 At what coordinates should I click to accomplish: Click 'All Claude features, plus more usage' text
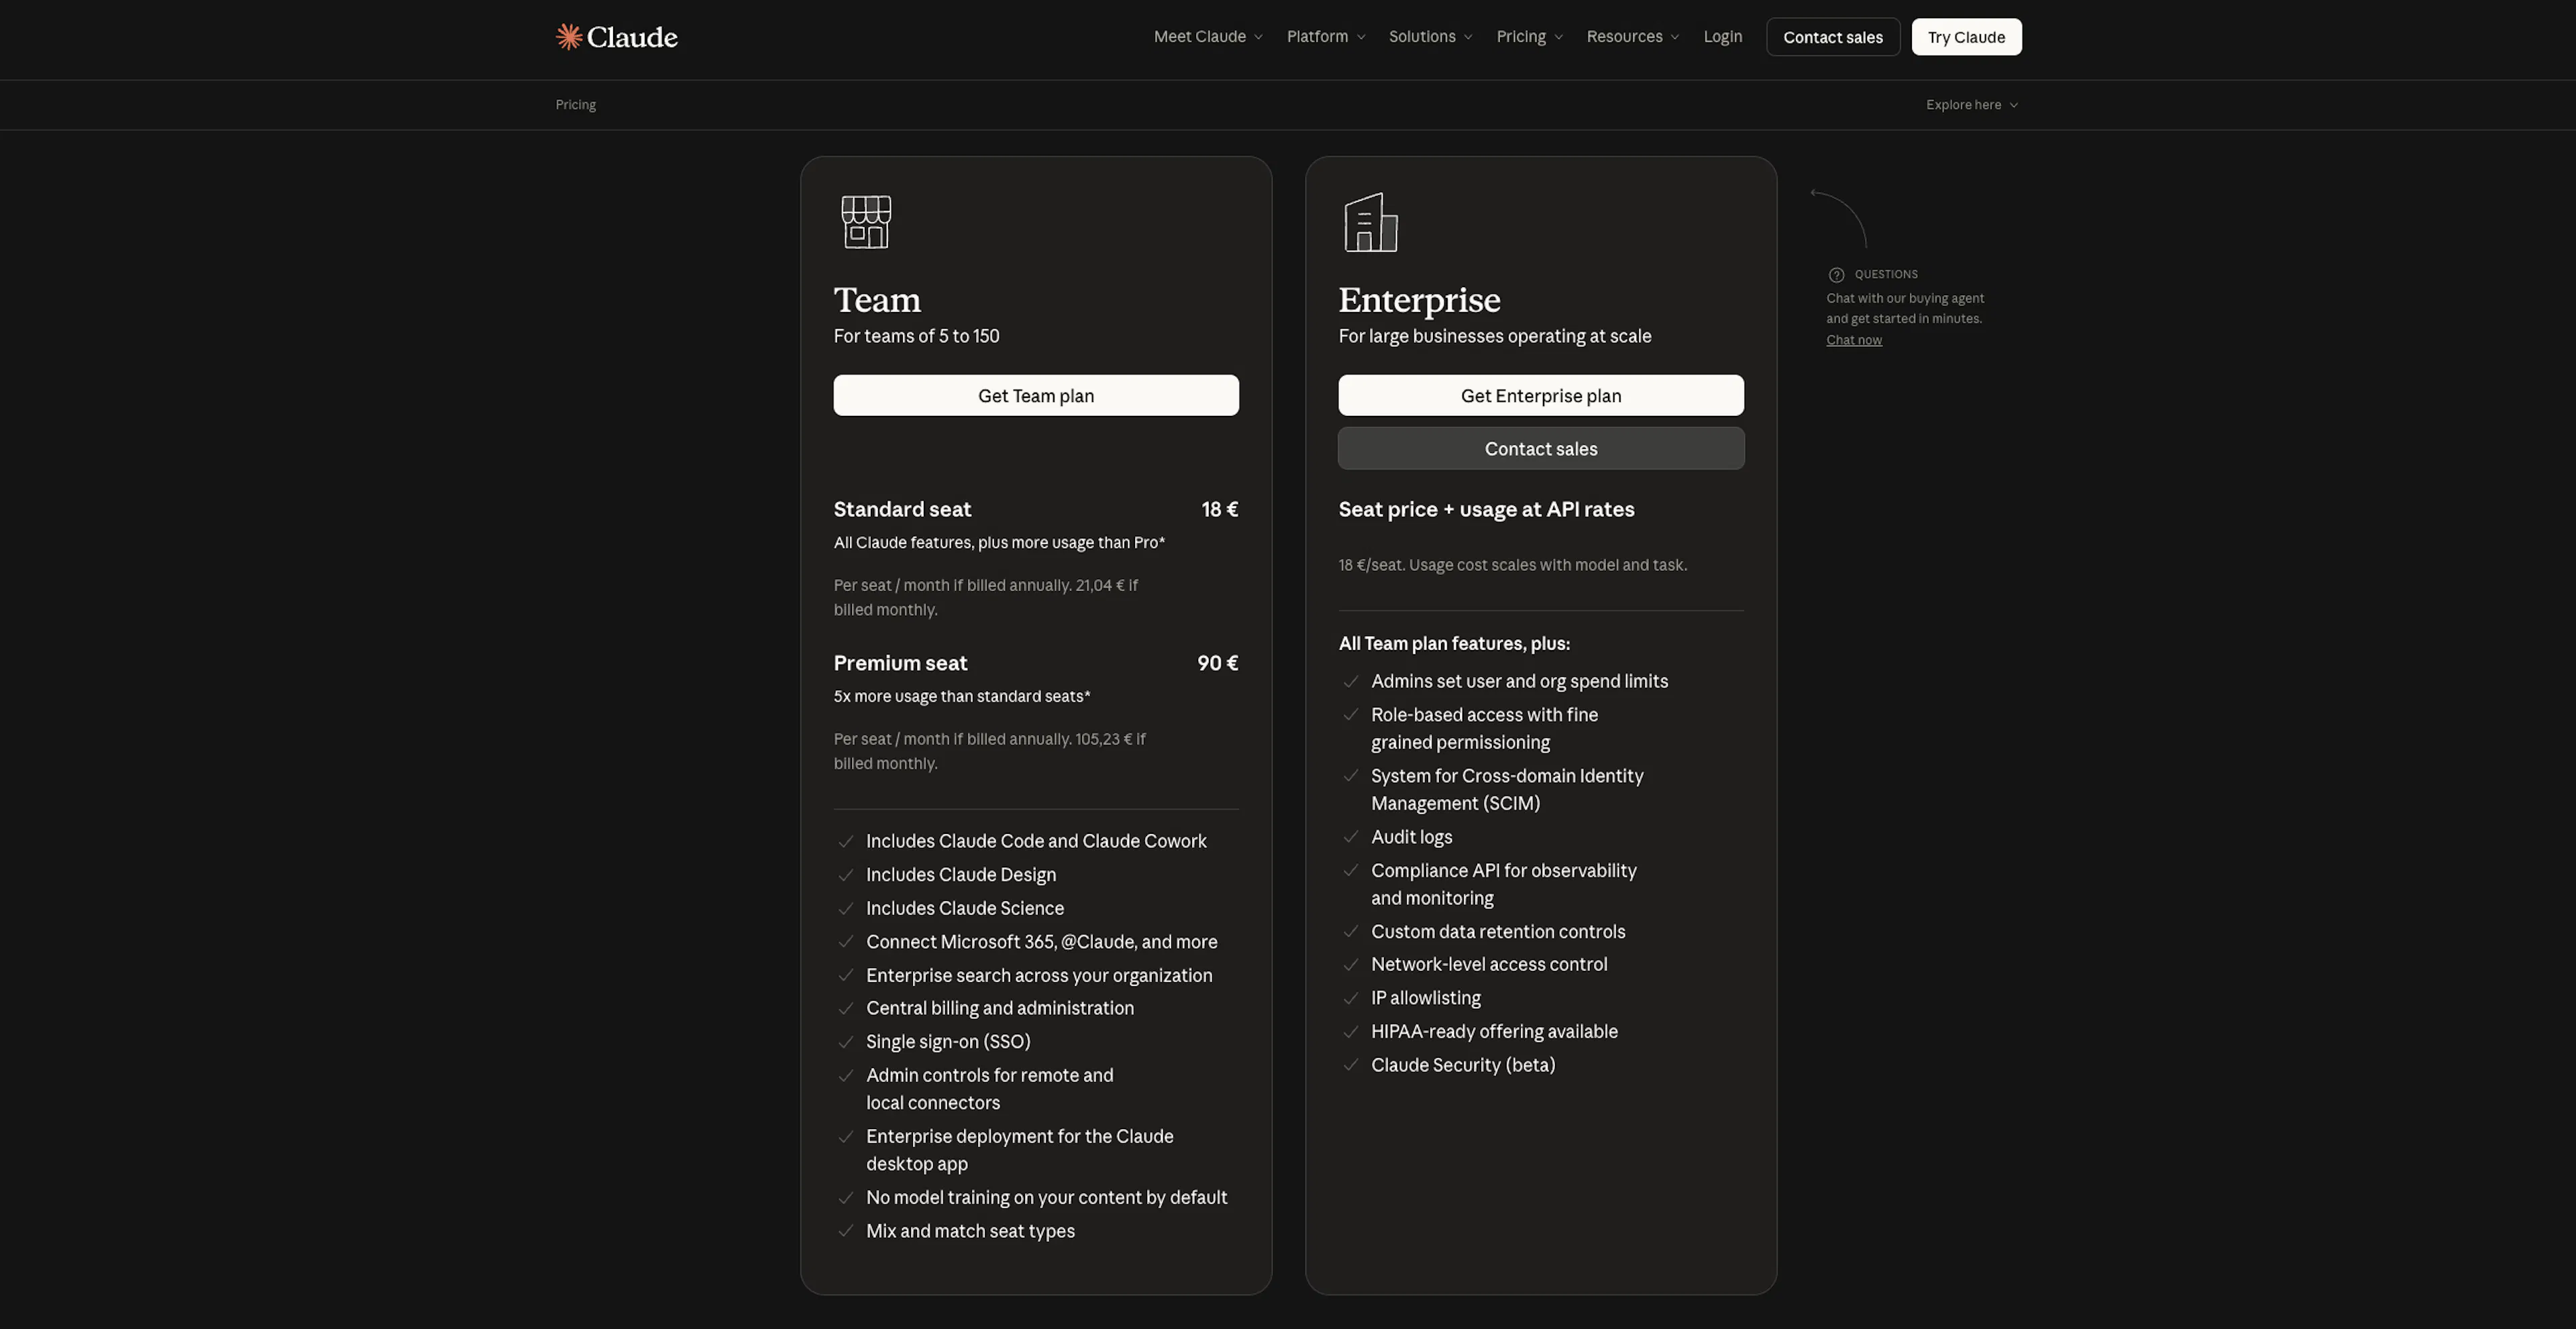click(999, 543)
